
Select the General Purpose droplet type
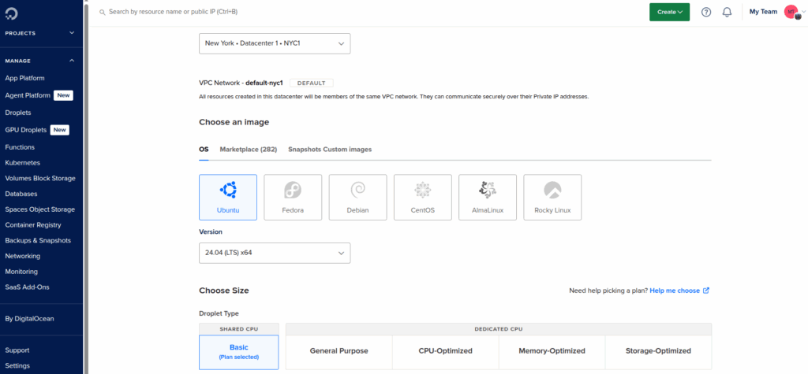(339, 351)
